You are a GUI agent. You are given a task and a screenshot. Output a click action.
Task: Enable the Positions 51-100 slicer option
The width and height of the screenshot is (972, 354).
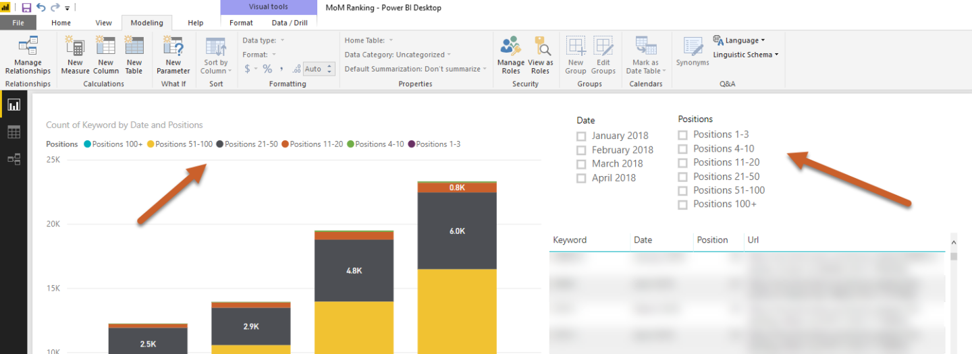click(682, 191)
